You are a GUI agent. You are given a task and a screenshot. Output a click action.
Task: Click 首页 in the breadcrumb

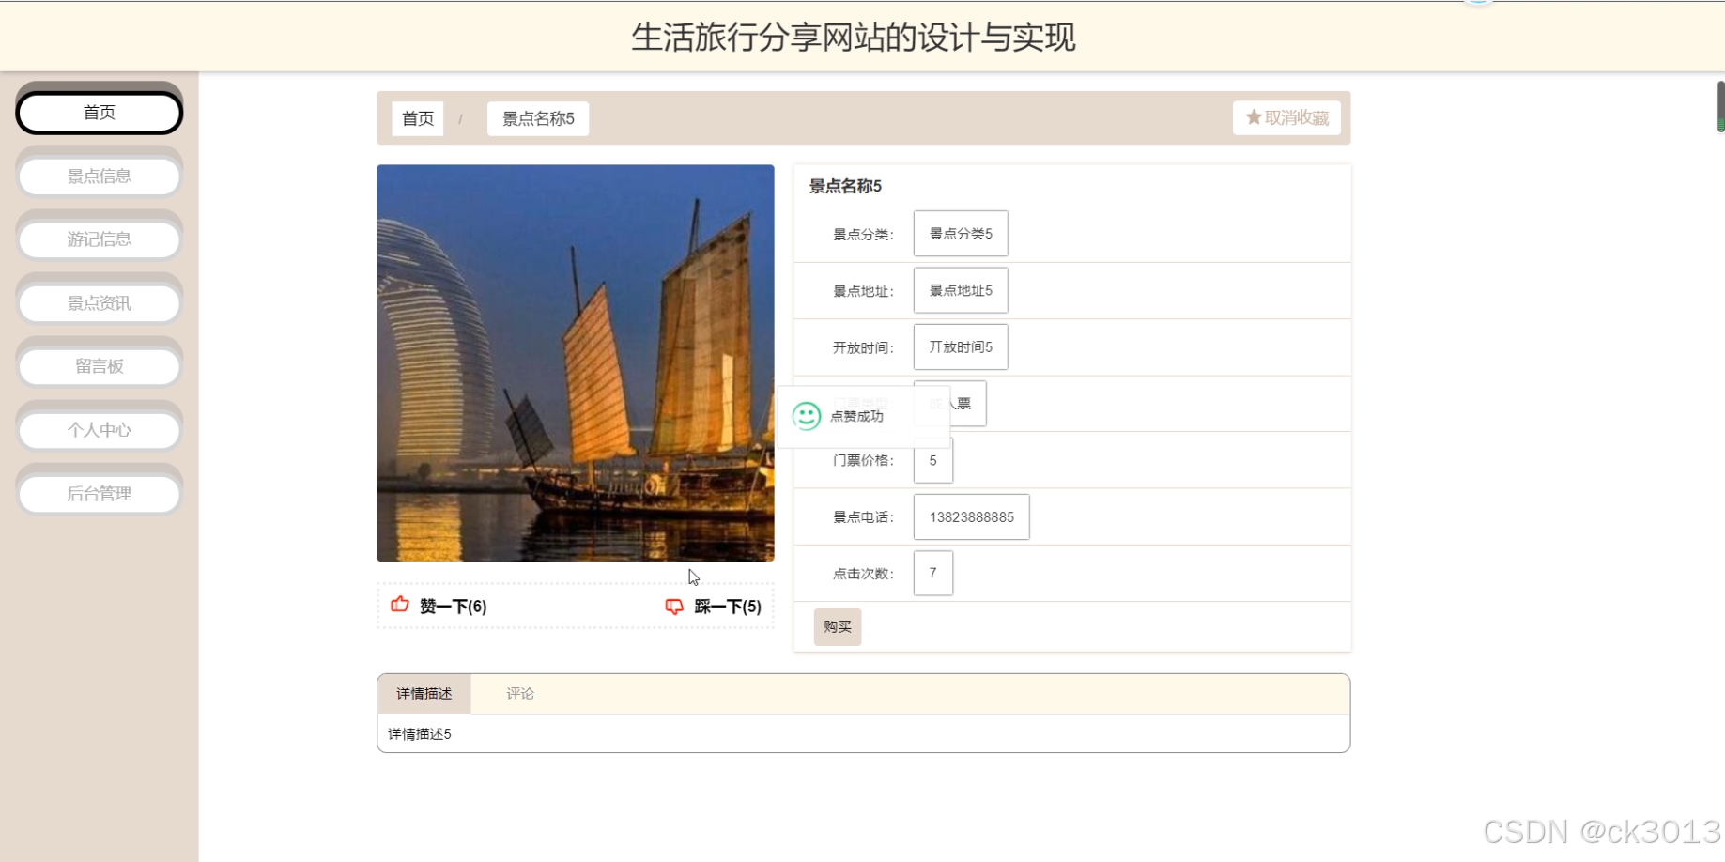418,118
